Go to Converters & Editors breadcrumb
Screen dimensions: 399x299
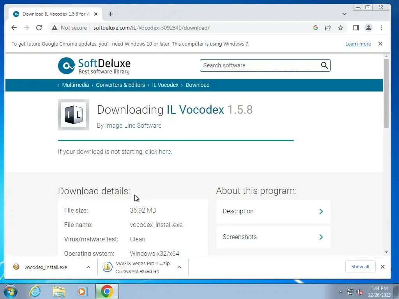(120, 85)
